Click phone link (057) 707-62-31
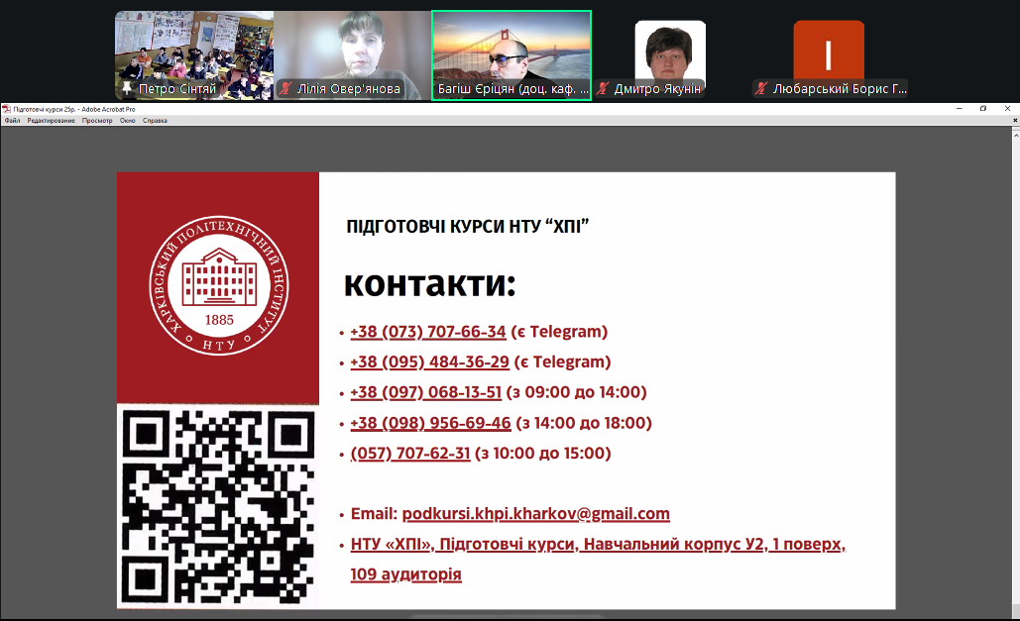1020x621 pixels. click(410, 454)
